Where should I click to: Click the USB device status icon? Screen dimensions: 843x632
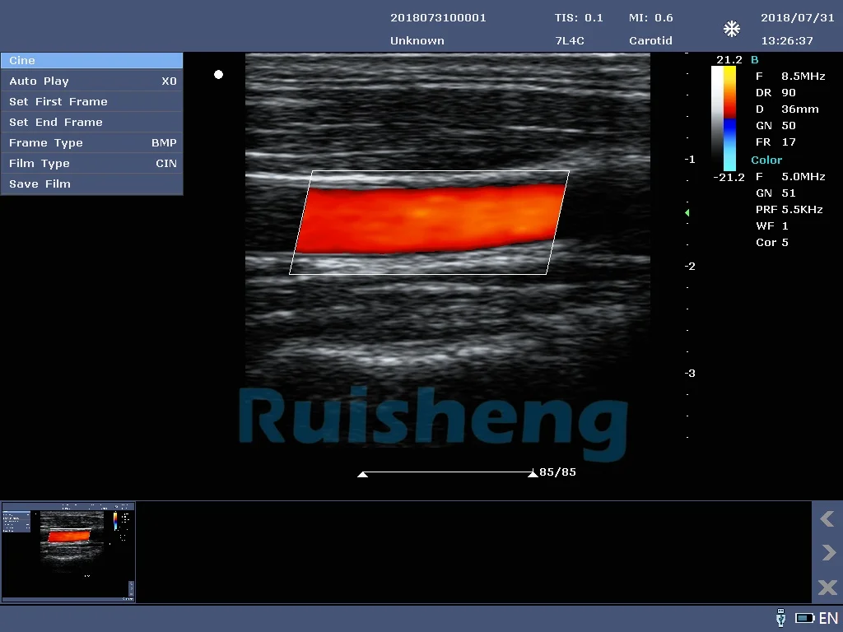(x=780, y=618)
